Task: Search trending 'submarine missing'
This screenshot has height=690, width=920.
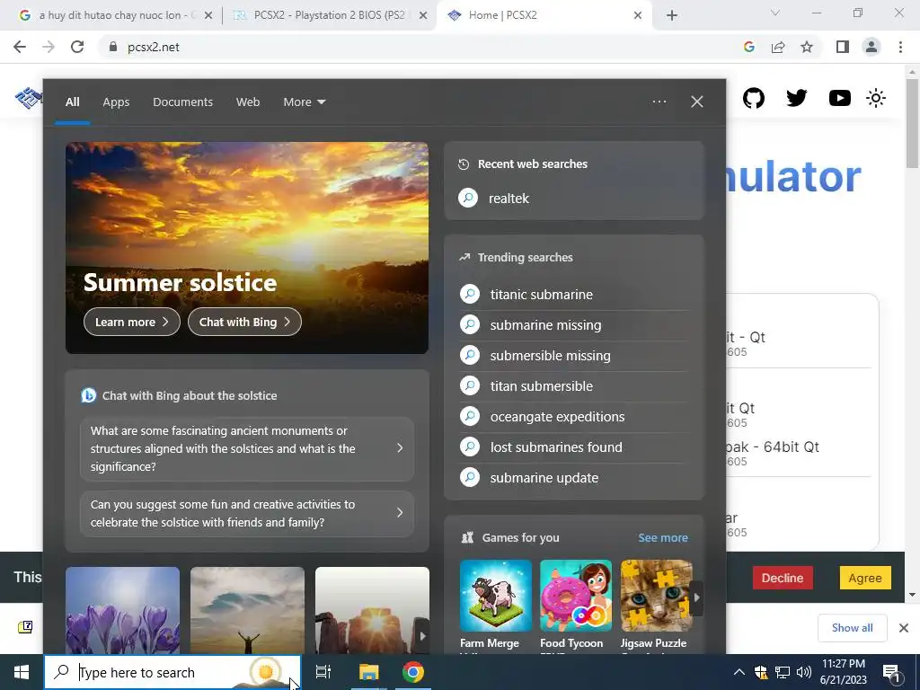Action: tap(574, 325)
